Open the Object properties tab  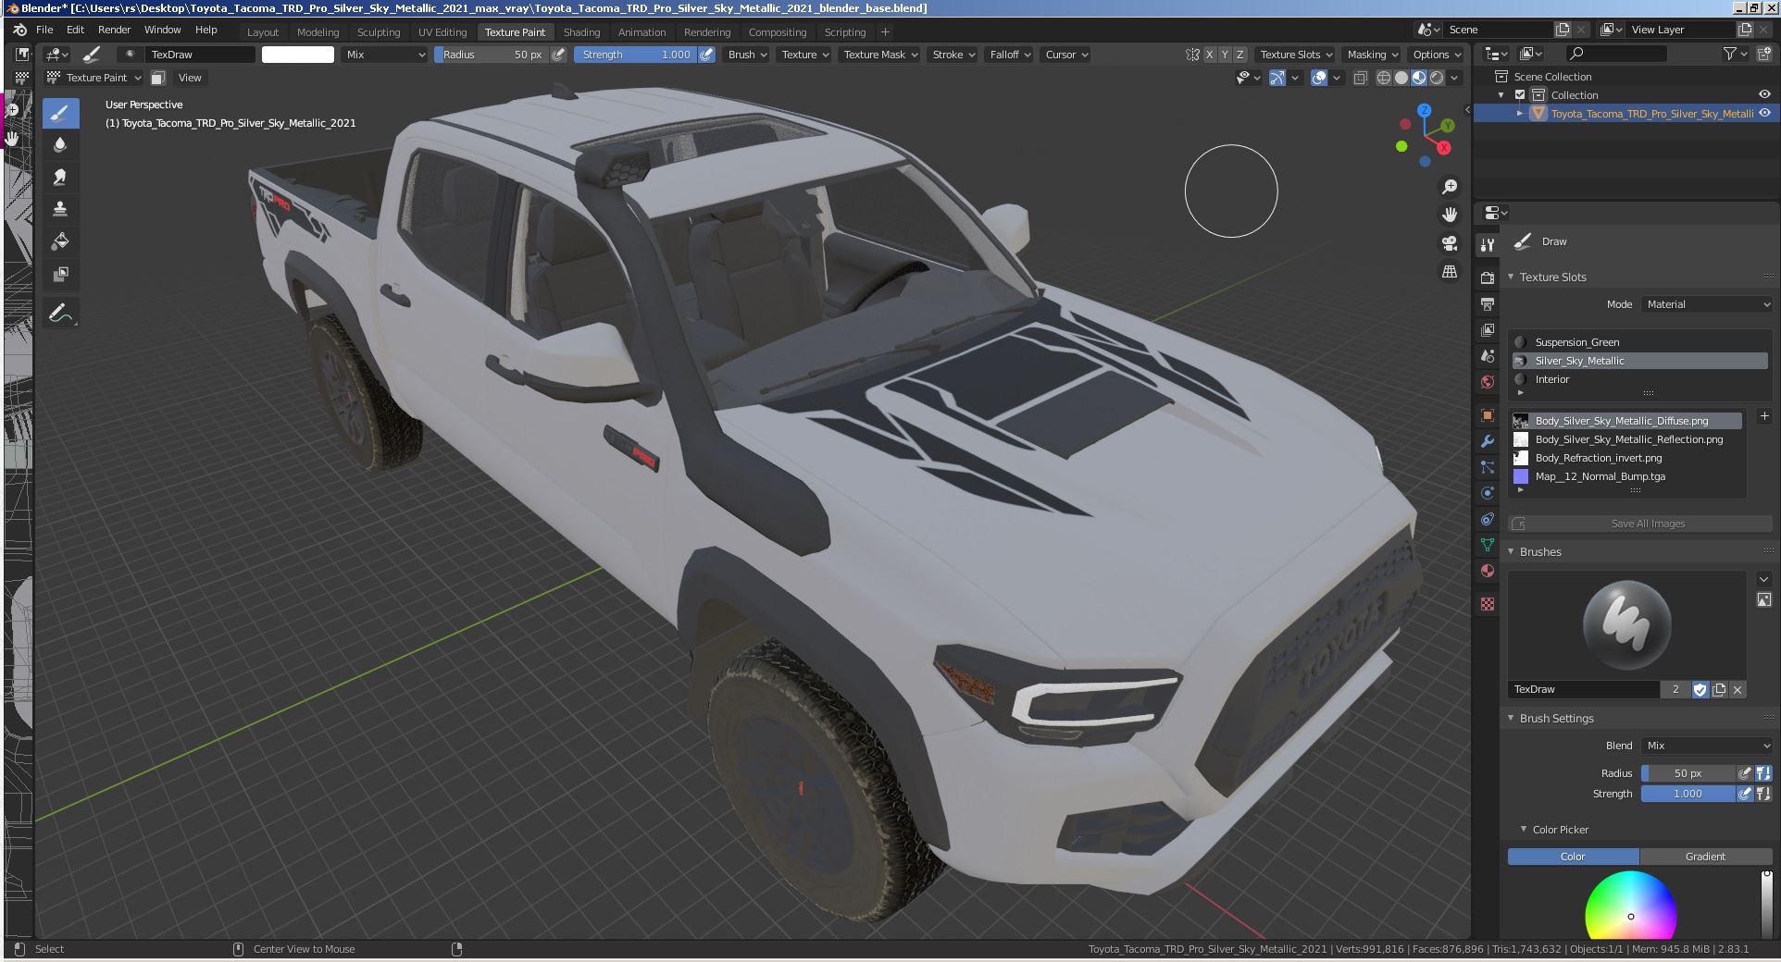point(1488,415)
